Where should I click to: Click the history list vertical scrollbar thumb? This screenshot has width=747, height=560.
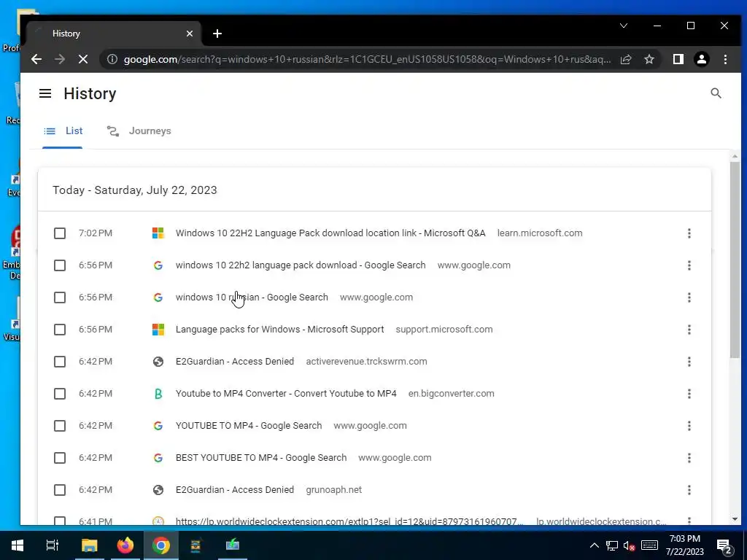coord(735,260)
